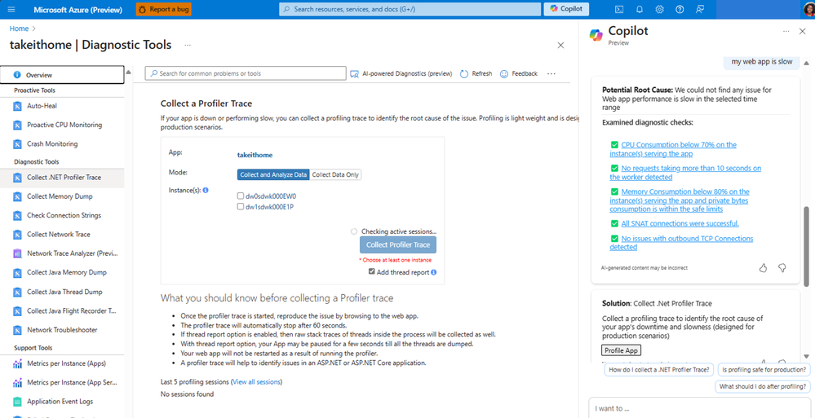Click the Application Event Logs icon
The width and height of the screenshot is (815, 418).
click(17, 402)
